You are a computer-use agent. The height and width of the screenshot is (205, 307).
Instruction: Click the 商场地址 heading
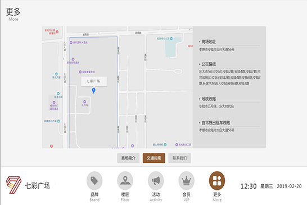(x=209, y=42)
